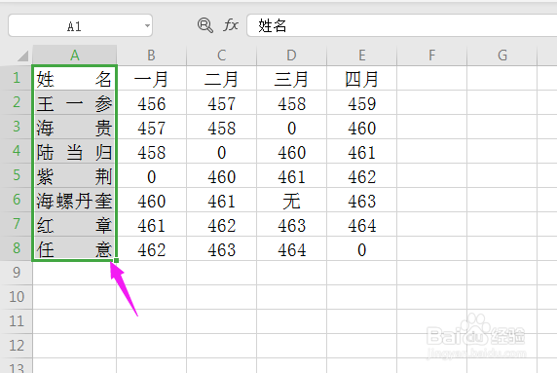Viewport: 557px width, 373px height.
Task: Click the 0 cell in row 4
Action: 221,151
